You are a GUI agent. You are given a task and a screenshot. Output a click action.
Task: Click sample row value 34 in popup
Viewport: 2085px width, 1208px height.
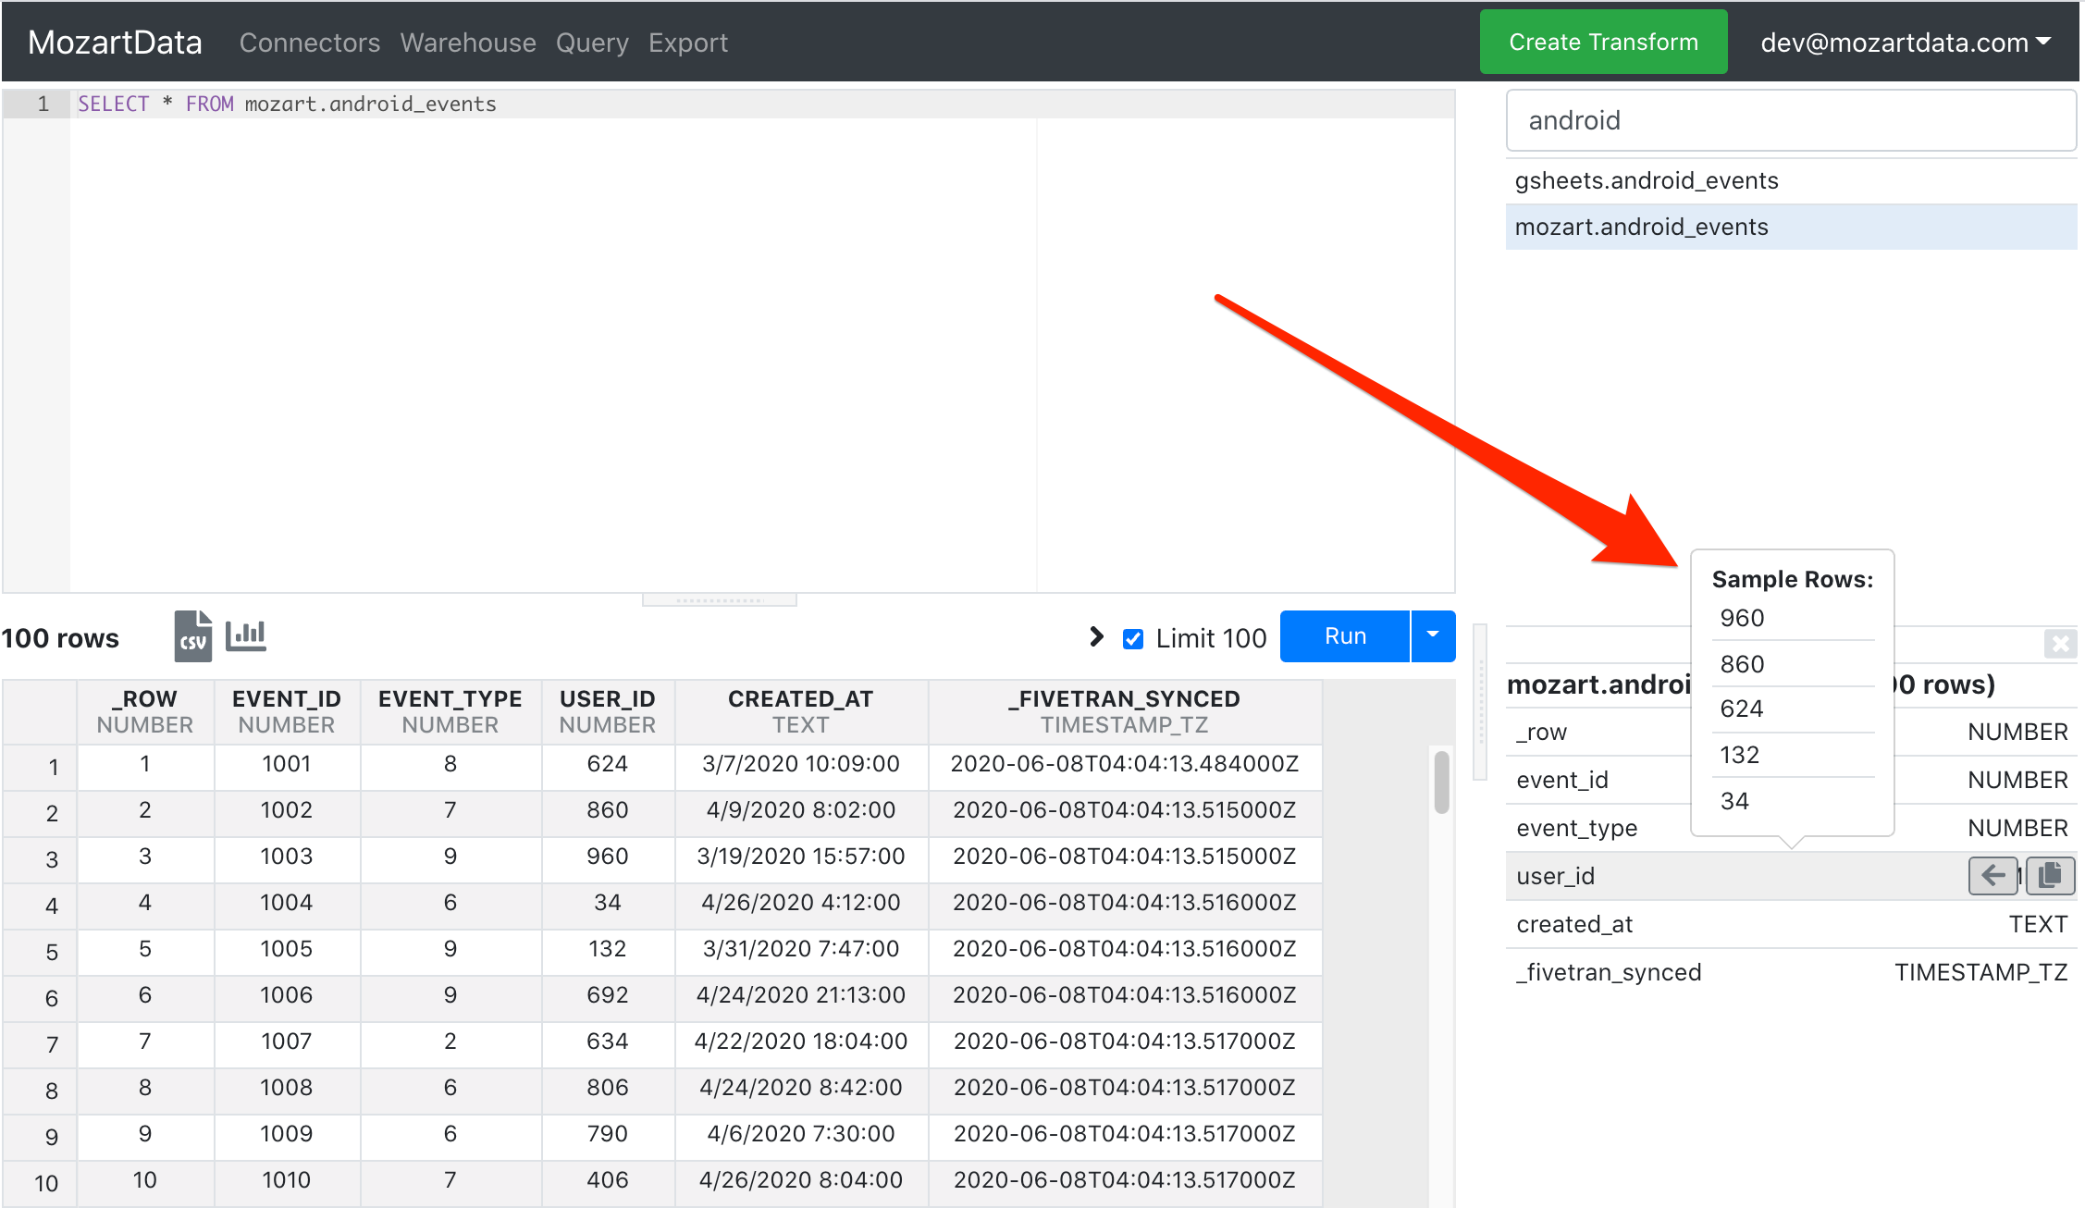coord(1734,801)
